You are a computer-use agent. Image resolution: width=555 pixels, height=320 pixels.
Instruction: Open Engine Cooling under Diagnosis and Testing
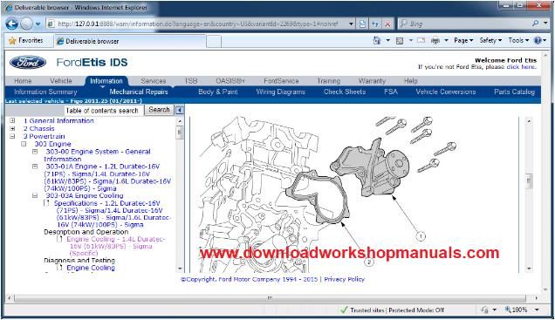pos(91,268)
